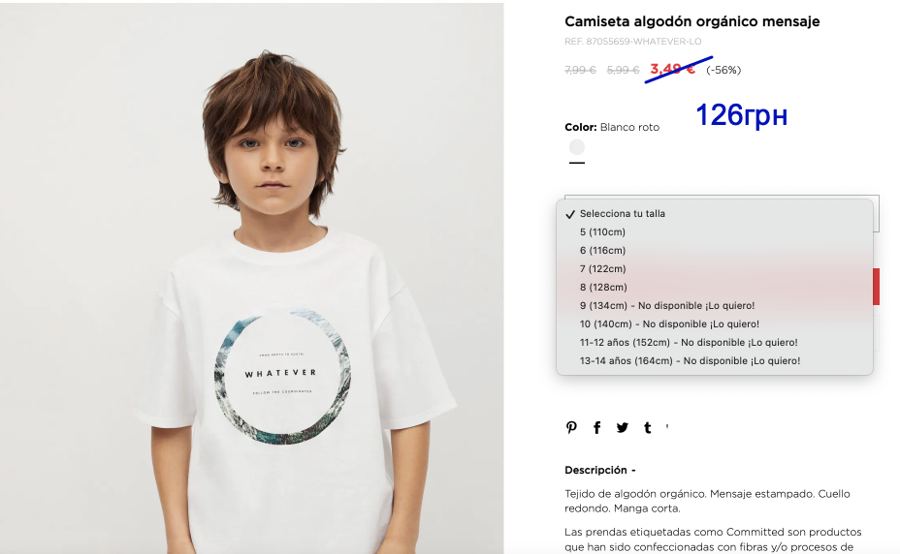The width and height of the screenshot is (900, 554).
Task: Select the Blanco roto color swatch
Action: coord(577,147)
